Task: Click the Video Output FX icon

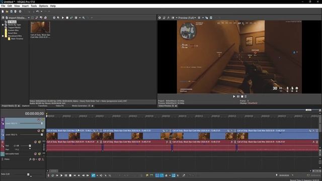Action: [x=169, y=18]
